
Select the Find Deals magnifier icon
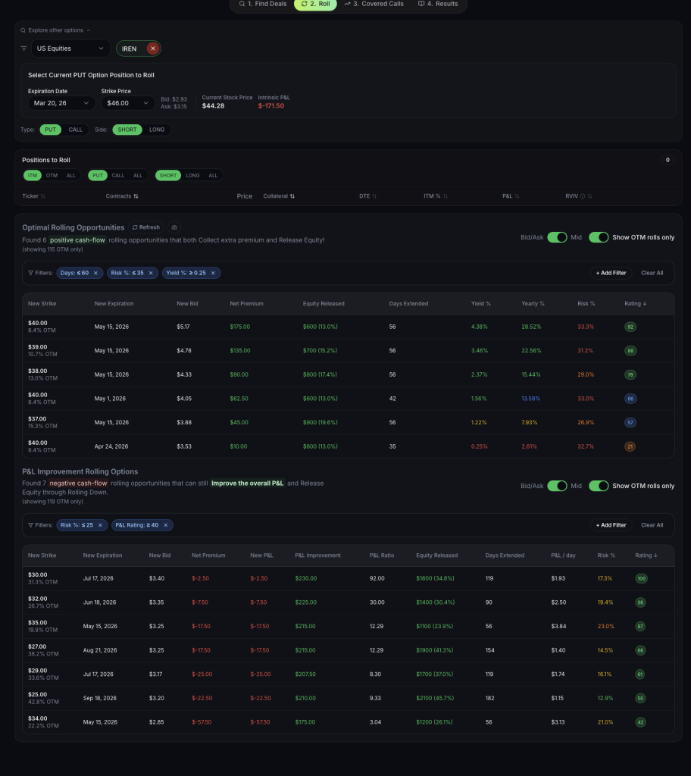pos(241,4)
